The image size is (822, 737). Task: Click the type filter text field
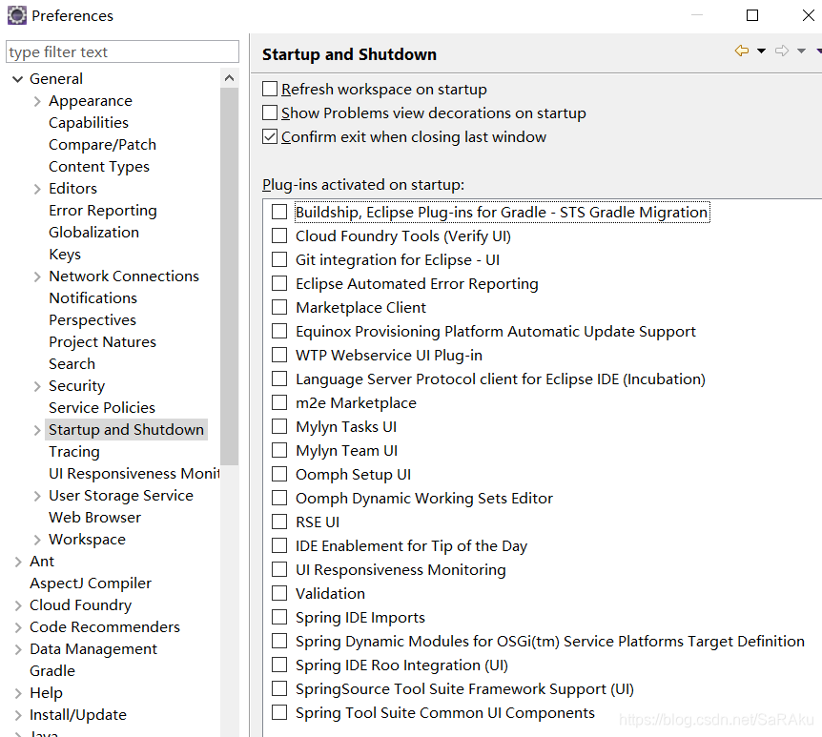pos(122,52)
